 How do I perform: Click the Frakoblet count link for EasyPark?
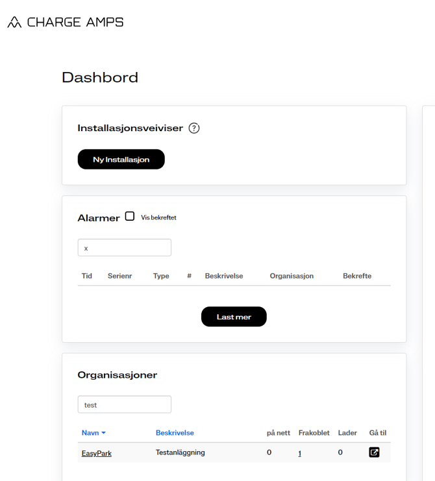point(300,453)
